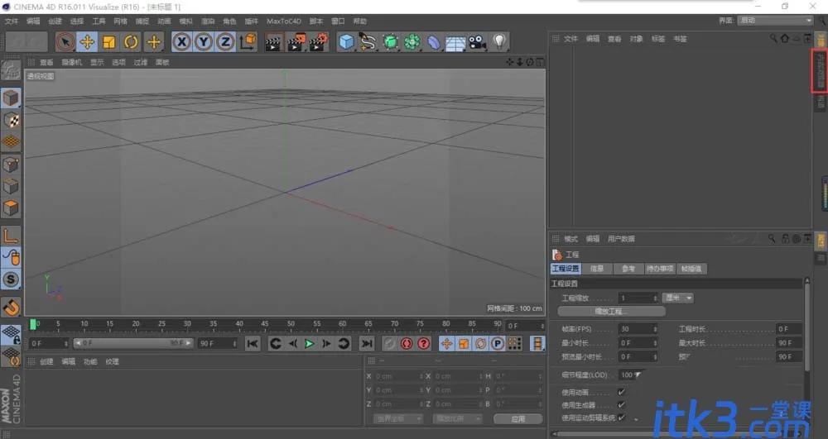Toggle the Z axis lock
This screenshot has width=828, height=439.
pyautogui.click(x=225, y=41)
